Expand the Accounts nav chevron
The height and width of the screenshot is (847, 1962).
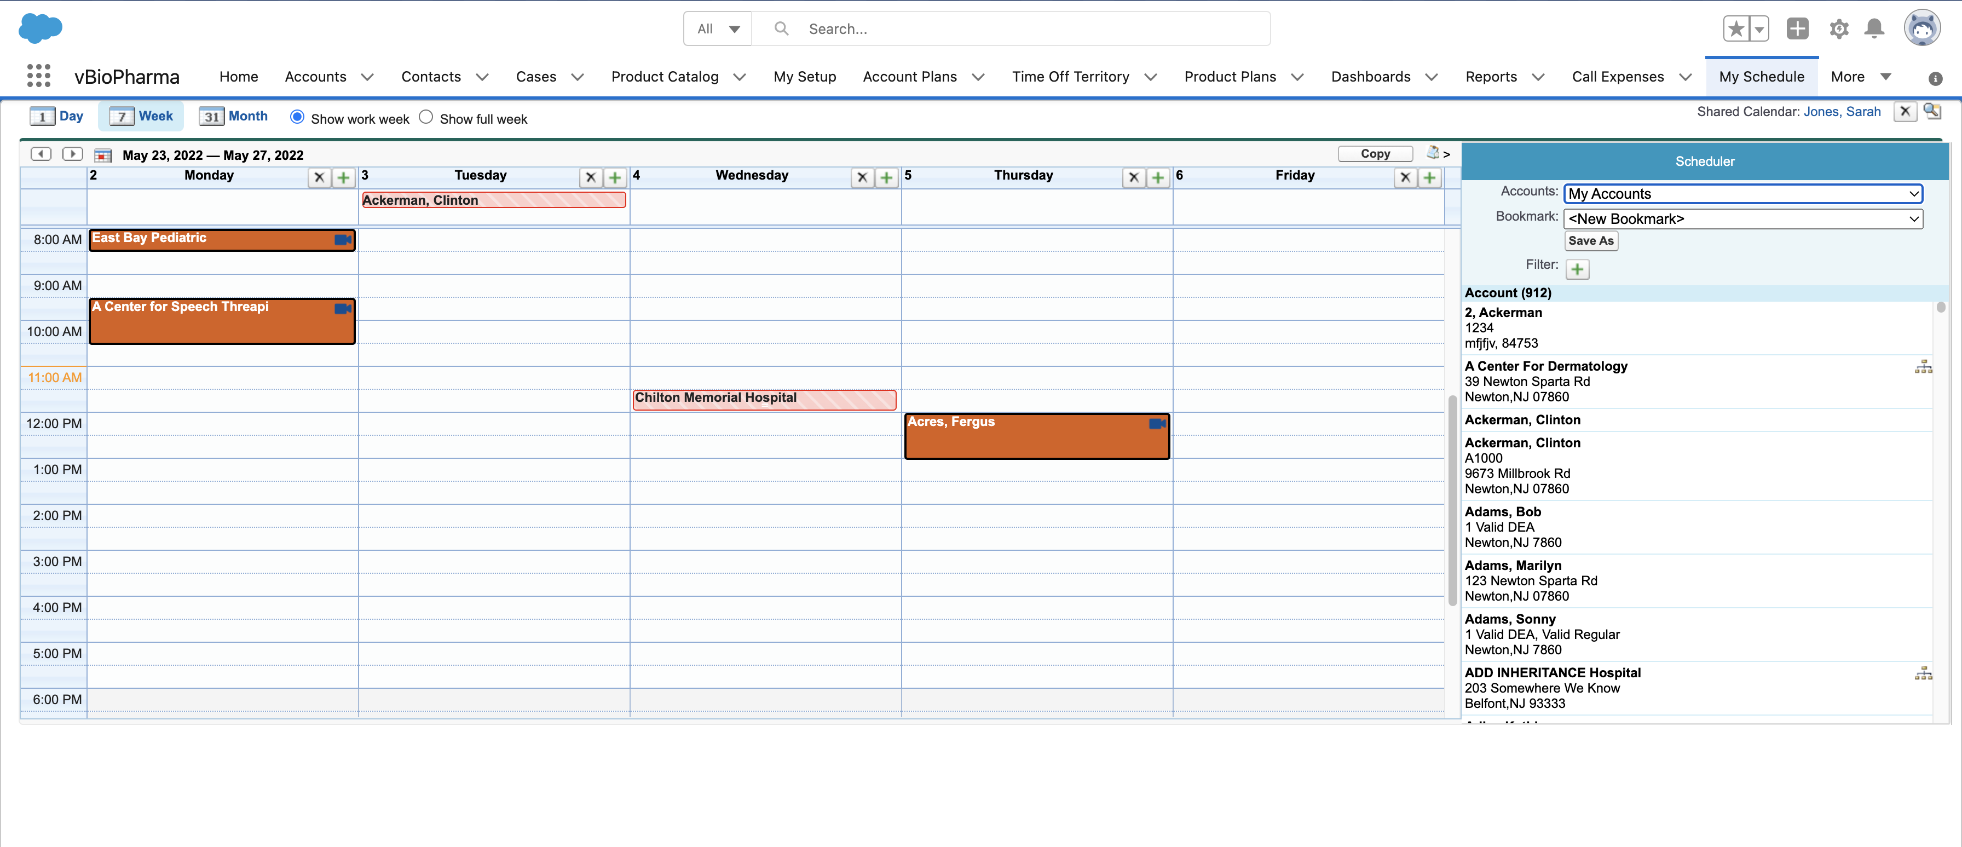367,77
